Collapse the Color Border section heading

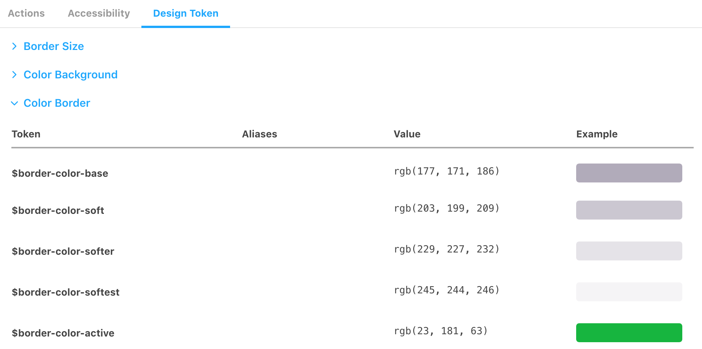pos(57,103)
